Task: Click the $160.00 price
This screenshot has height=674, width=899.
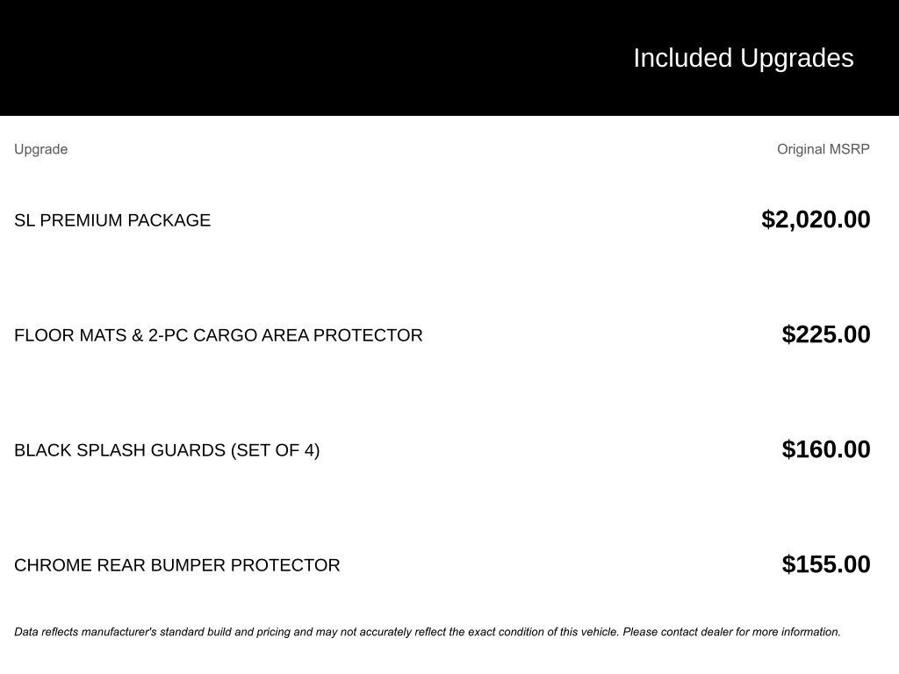Action: coord(826,449)
